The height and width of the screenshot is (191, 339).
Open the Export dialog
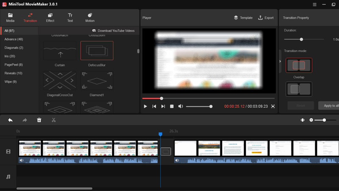[x=266, y=18]
